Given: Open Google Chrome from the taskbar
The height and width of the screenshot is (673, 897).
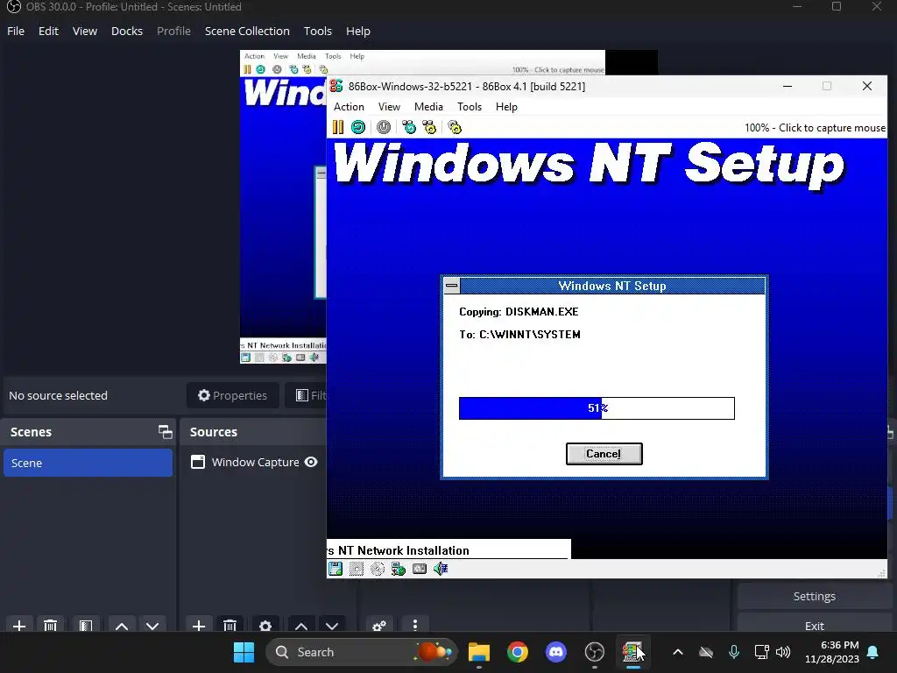Looking at the screenshot, I should tap(517, 652).
